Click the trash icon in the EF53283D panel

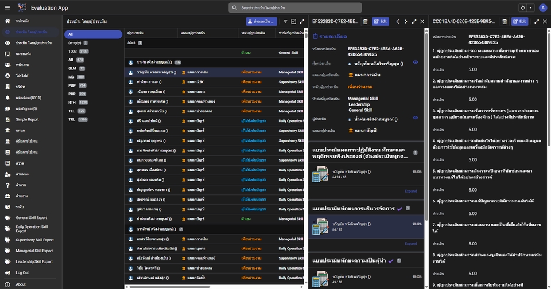tap(366, 21)
